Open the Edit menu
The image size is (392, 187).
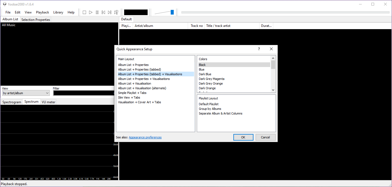point(18,12)
